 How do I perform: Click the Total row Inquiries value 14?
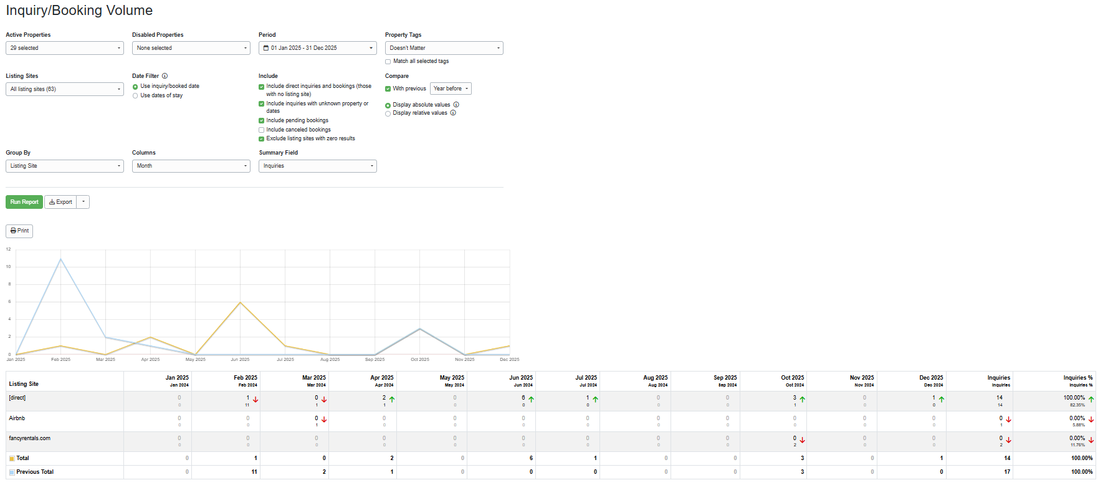(x=1007, y=458)
